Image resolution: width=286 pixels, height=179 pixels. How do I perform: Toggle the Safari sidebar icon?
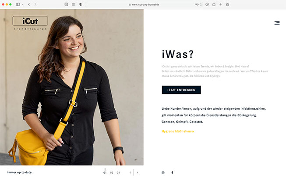(x=18, y=4)
